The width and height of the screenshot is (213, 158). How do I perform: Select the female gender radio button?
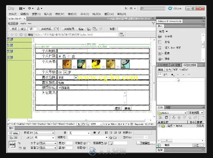69,56
